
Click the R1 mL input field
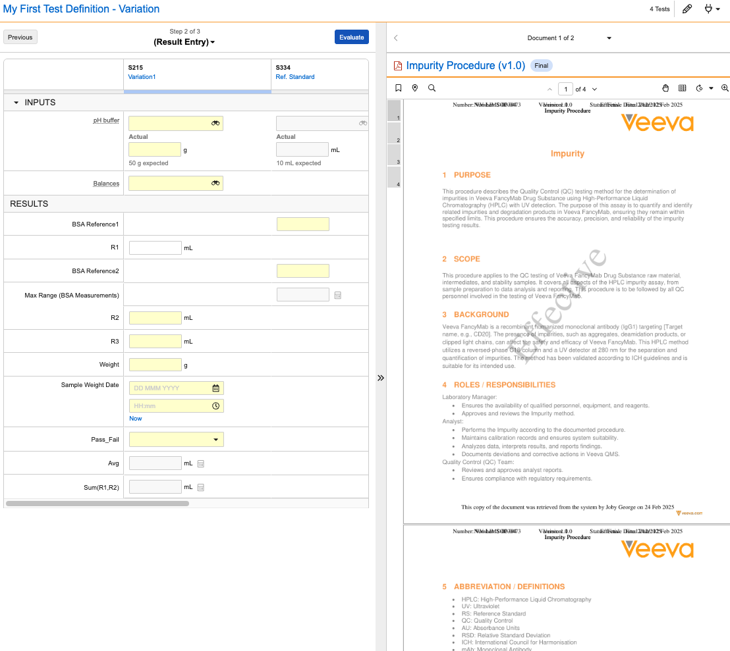click(155, 248)
